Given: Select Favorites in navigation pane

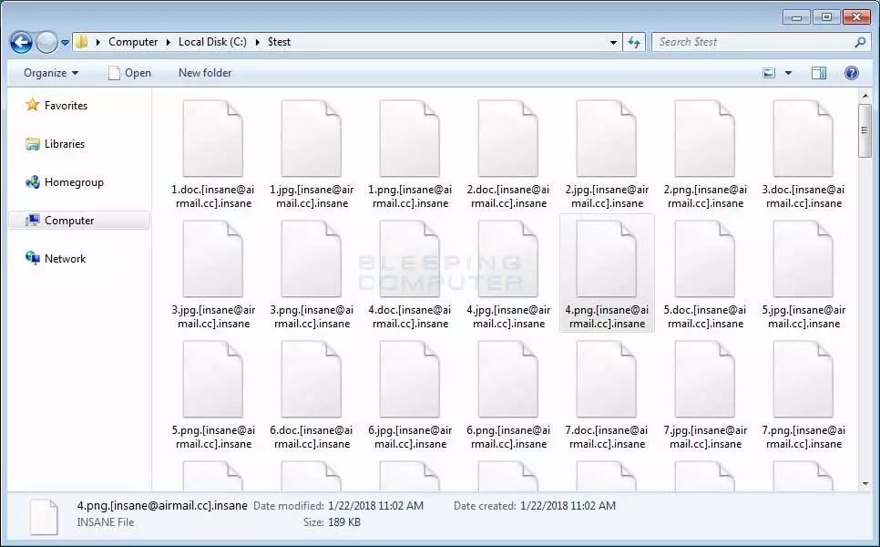Looking at the screenshot, I should click(56, 106).
